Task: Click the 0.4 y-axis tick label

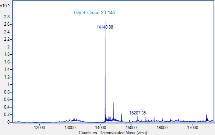Action: click(7, 107)
